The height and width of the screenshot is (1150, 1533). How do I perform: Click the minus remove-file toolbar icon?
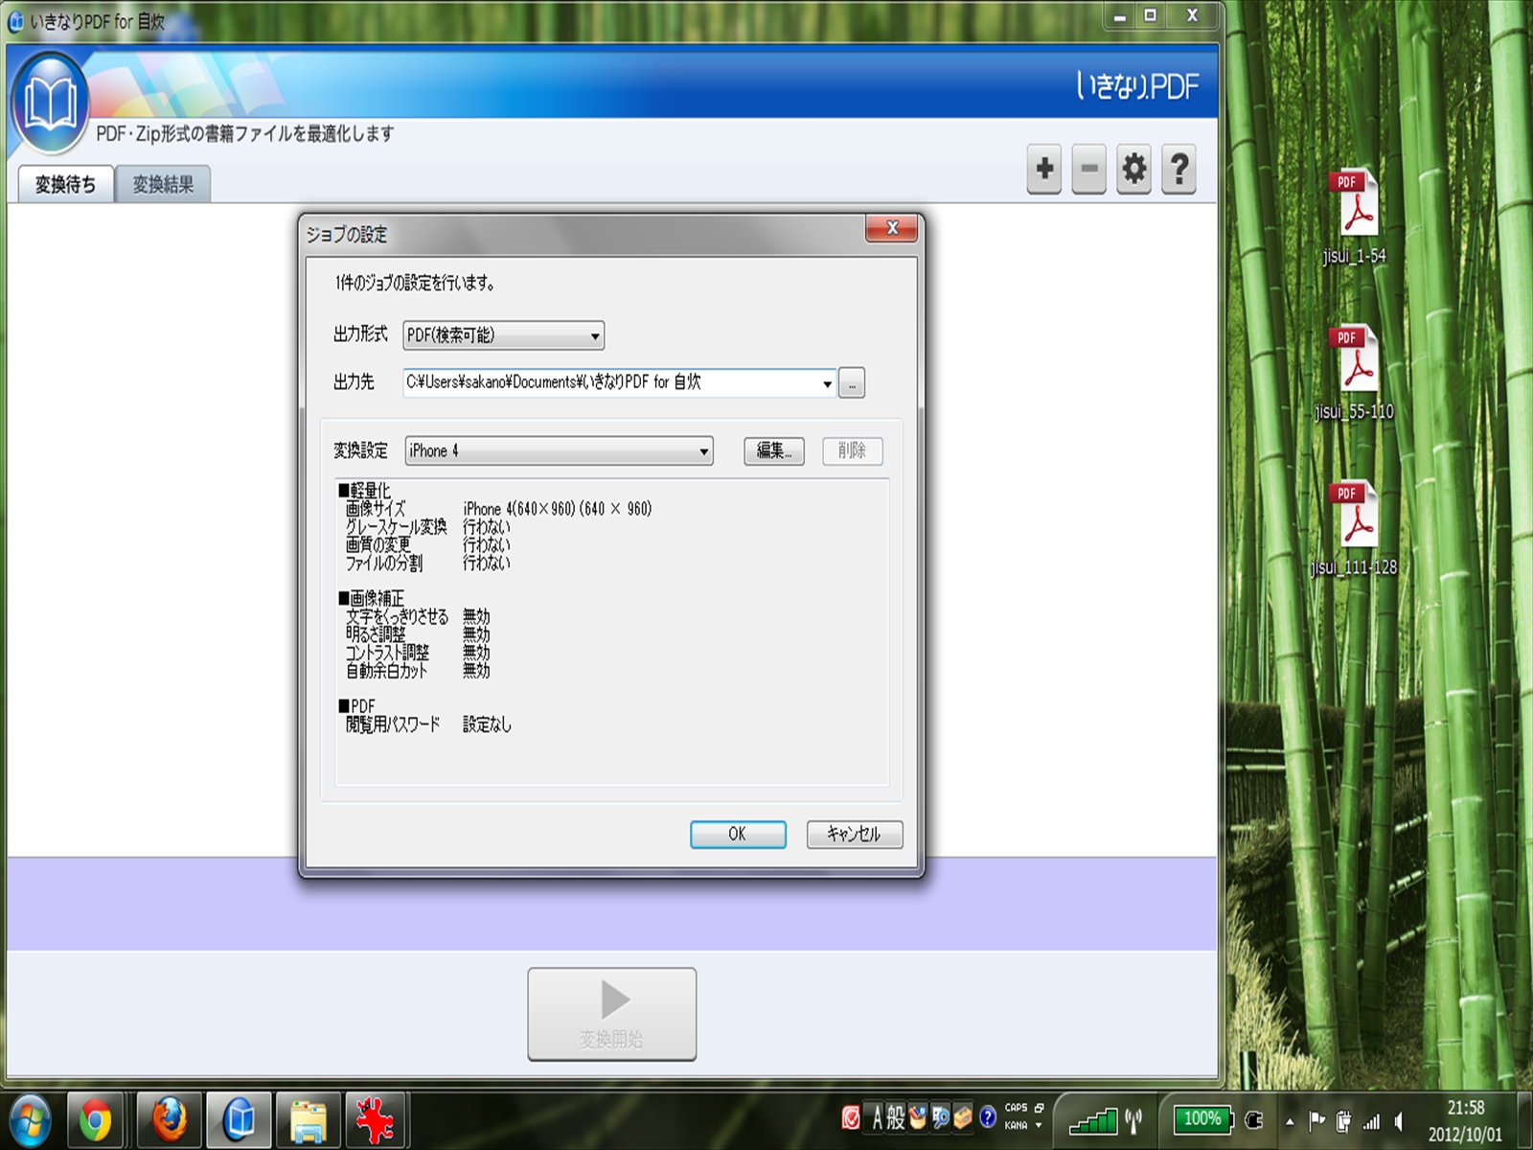(x=1089, y=170)
